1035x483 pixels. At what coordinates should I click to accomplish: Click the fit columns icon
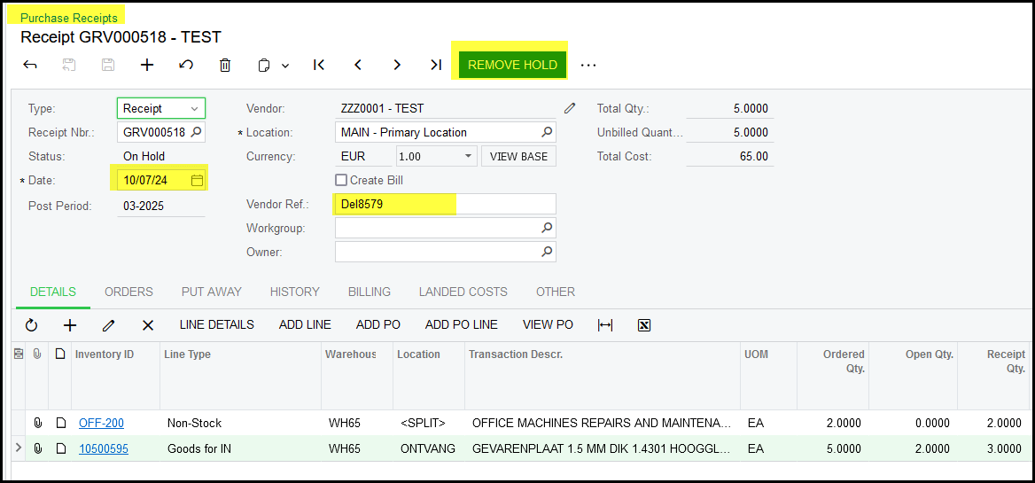click(605, 325)
